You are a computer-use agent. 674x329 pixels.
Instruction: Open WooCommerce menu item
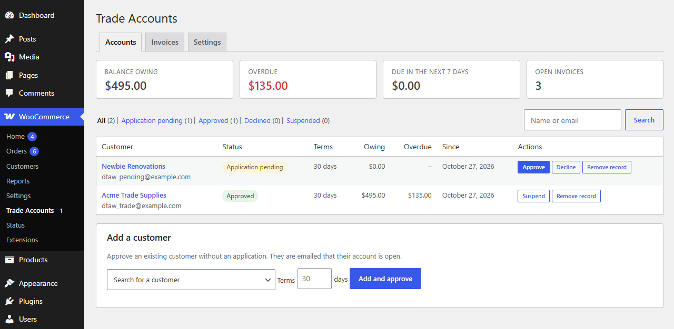click(x=42, y=117)
